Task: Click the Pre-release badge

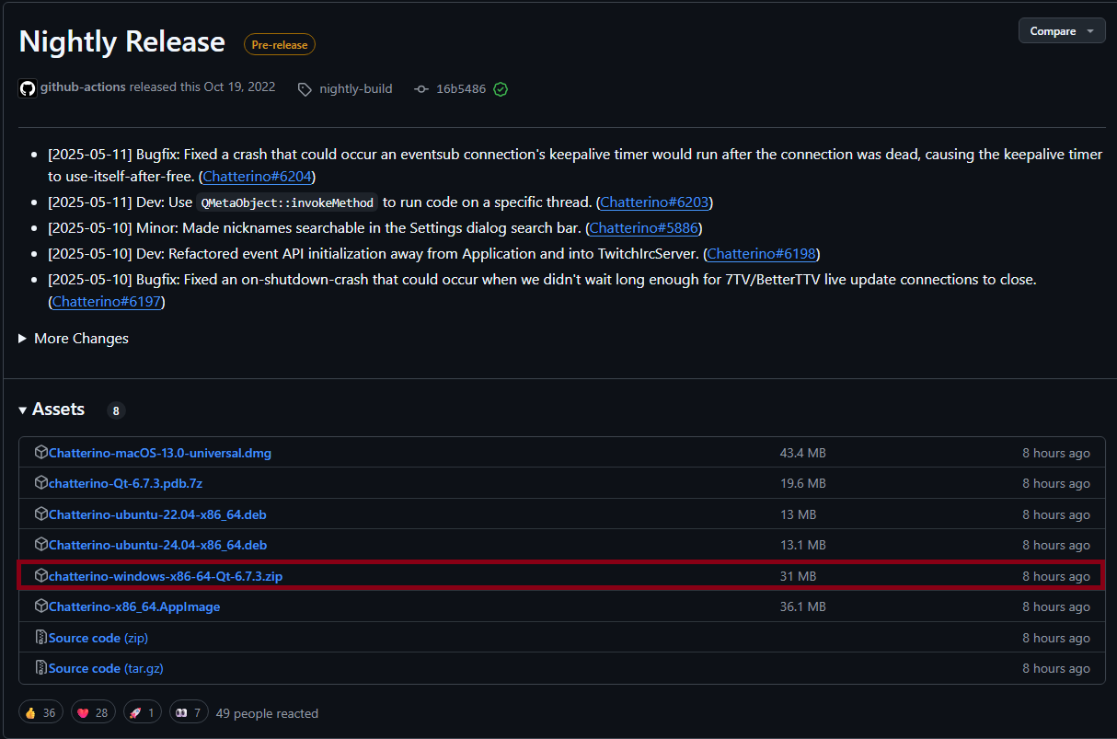Action: (x=280, y=44)
